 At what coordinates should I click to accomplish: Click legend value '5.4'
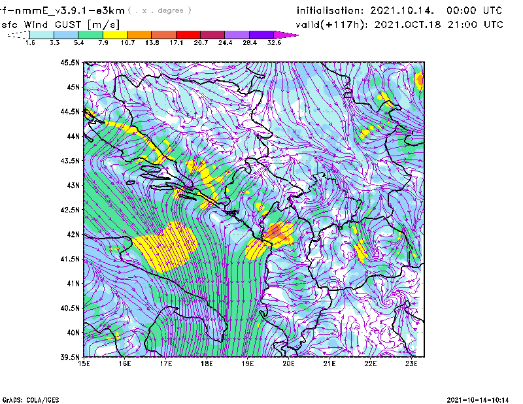tap(78, 42)
